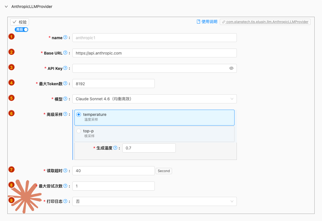Click the 最大Token数 input showing 8192

pyautogui.click(x=113, y=84)
